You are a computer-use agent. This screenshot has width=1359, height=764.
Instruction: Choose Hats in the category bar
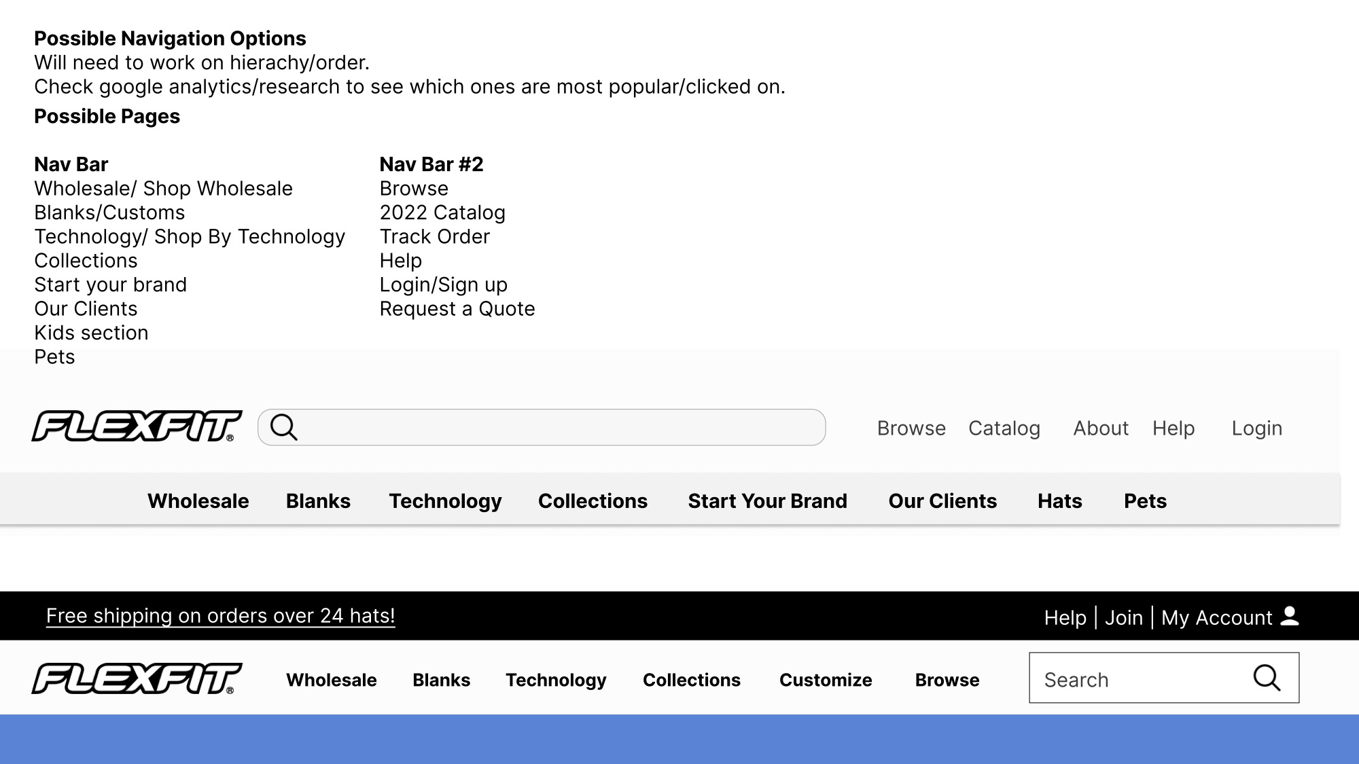1059,501
